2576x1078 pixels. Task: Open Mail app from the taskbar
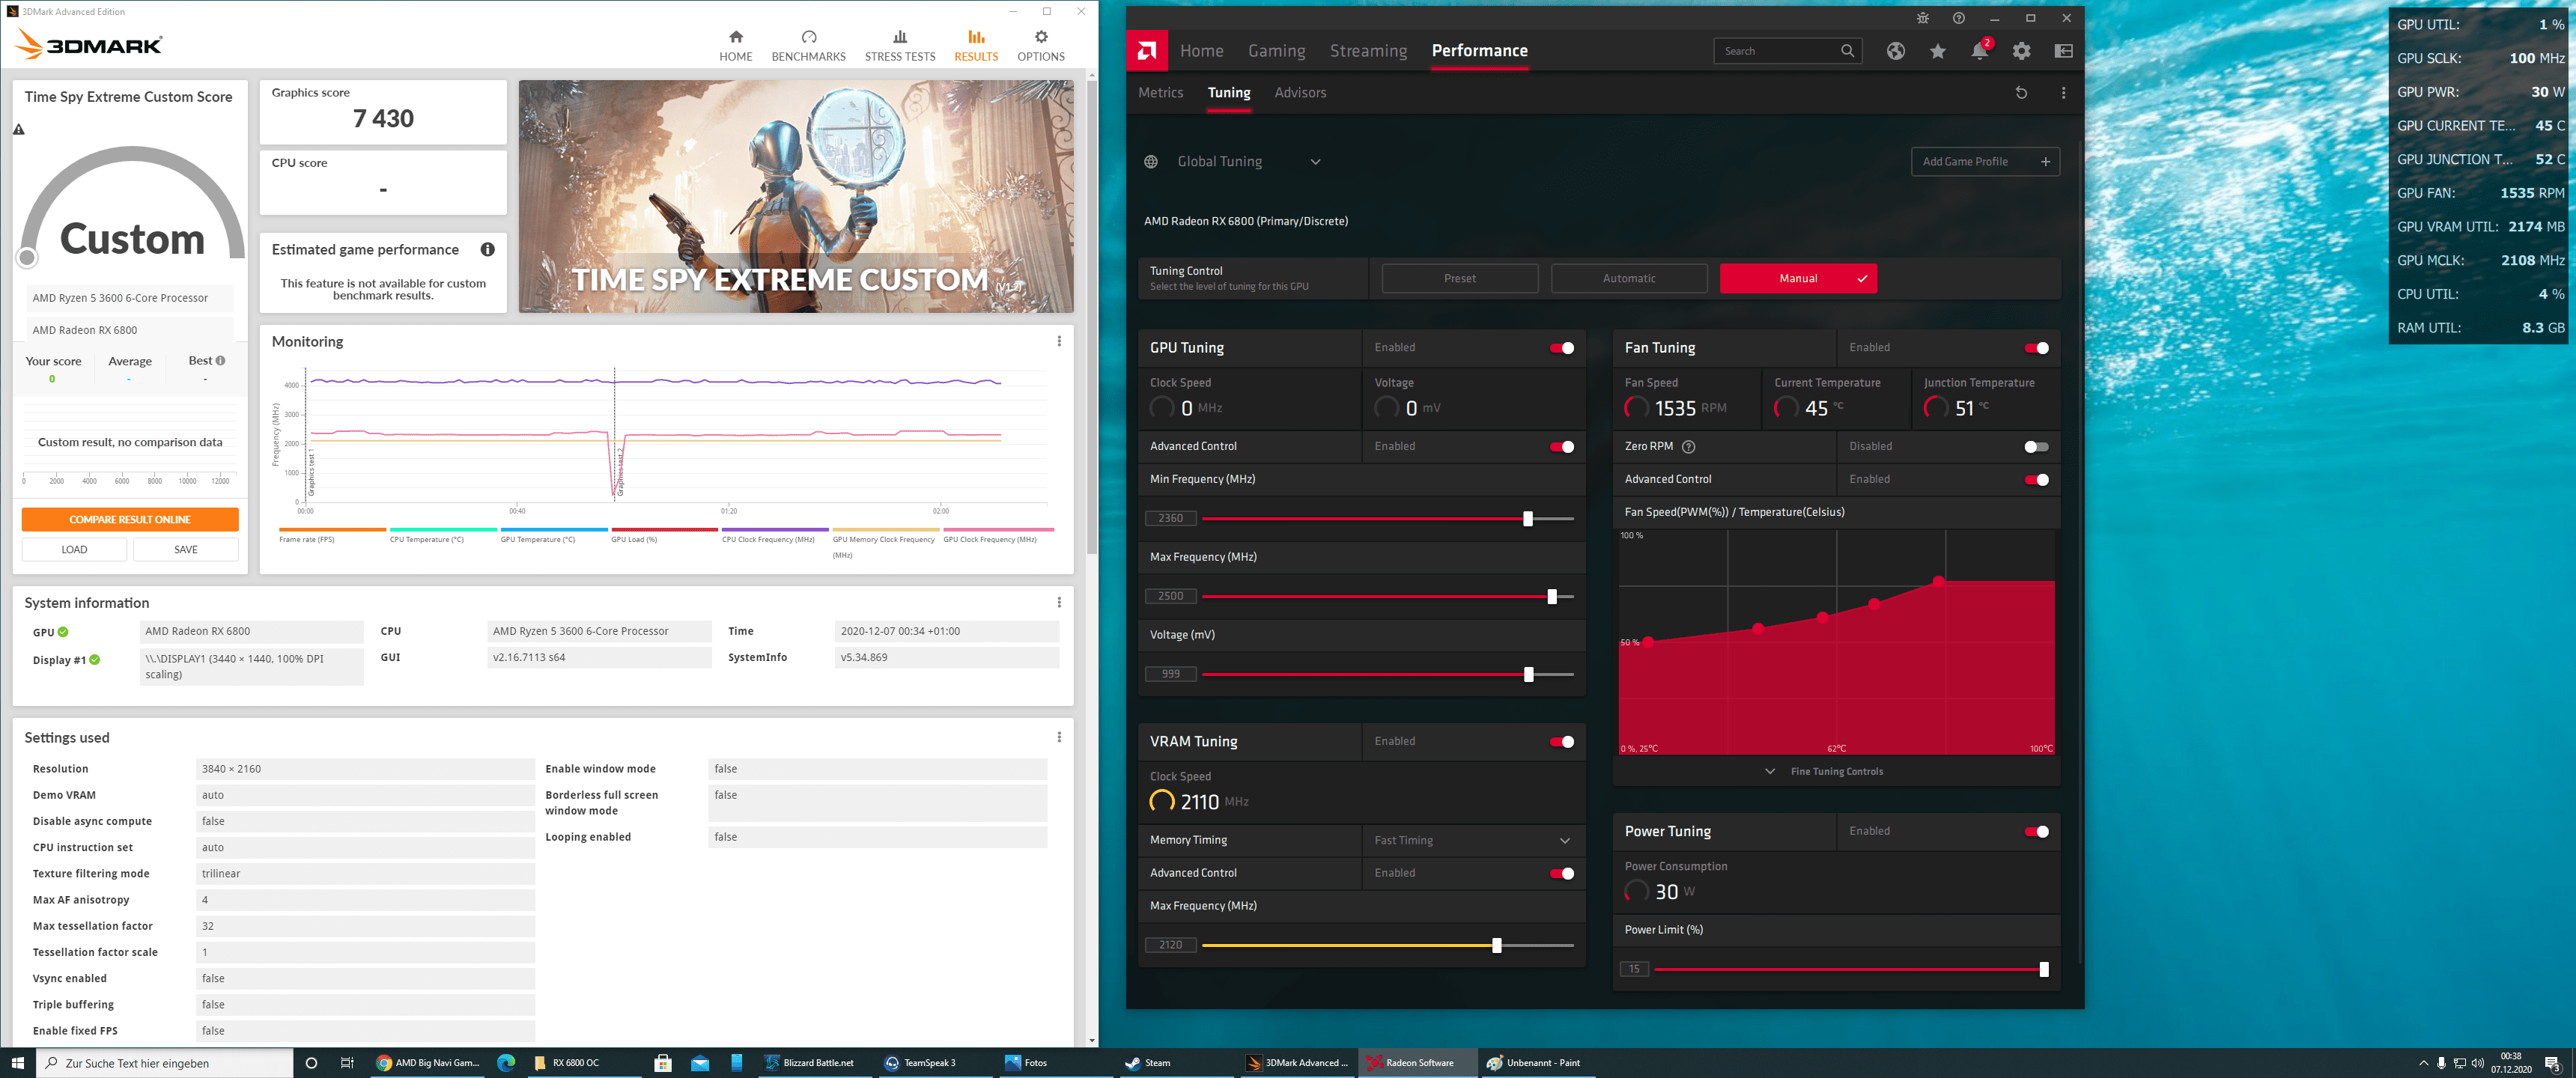(700, 1063)
